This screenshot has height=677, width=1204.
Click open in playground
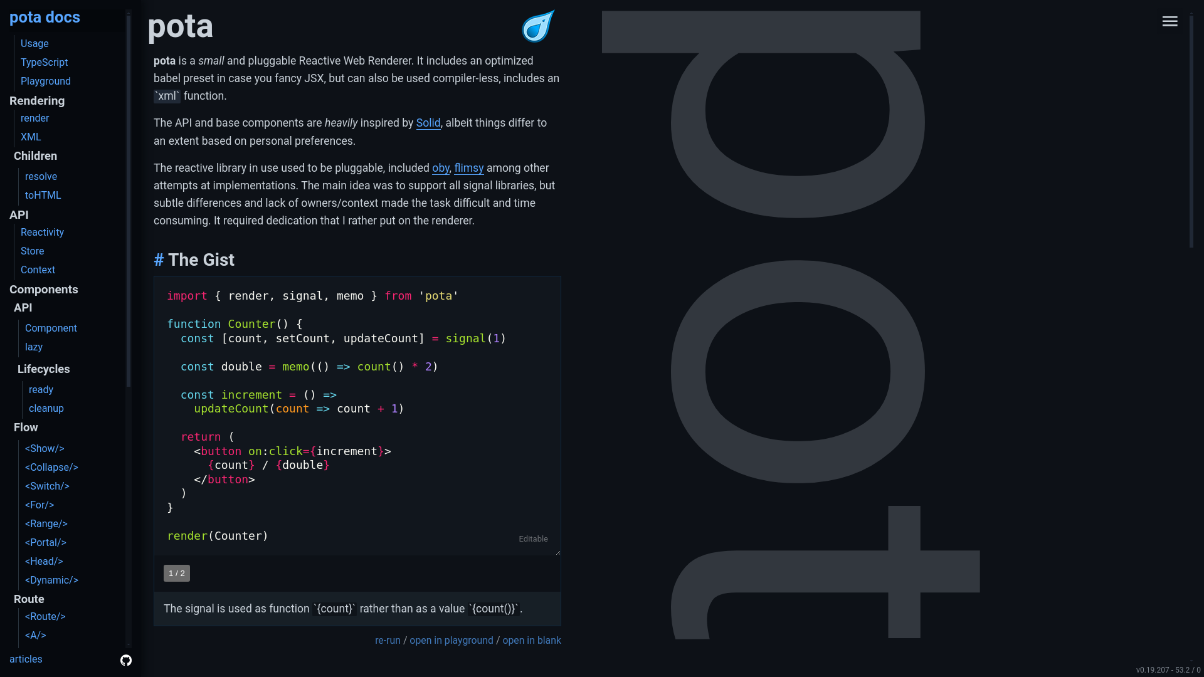point(451,640)
